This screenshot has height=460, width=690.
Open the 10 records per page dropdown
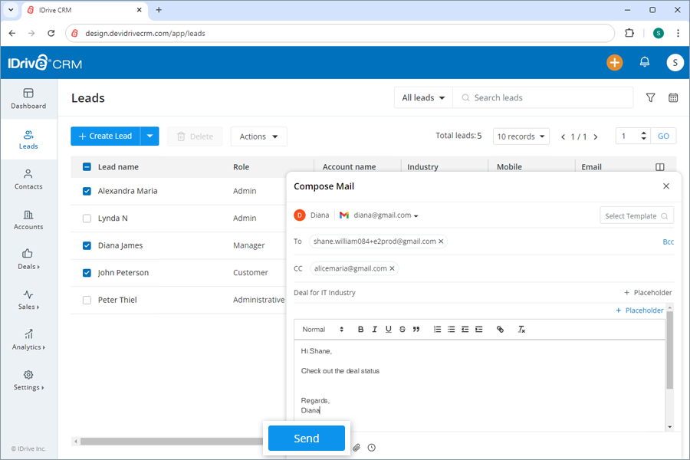tap(521, 136)
